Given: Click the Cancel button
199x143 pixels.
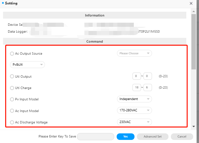Looking at the screenshot, I should 182,136.
